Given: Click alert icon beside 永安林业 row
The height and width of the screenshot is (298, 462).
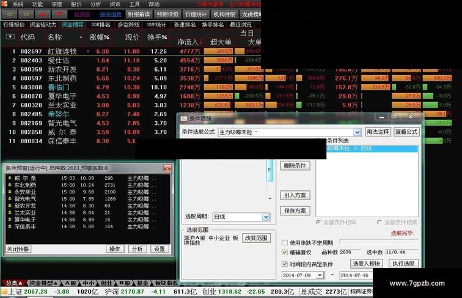Looking at the screenshot, I should 10,192.
